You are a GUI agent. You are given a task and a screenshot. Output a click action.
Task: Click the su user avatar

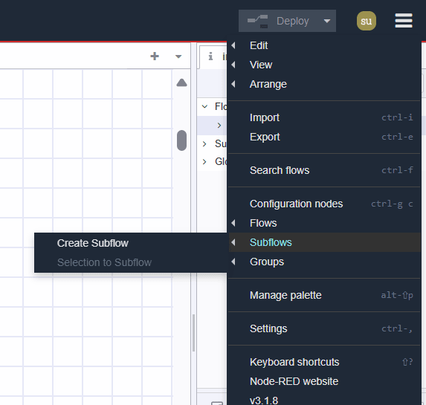click(x=367, y=21)
